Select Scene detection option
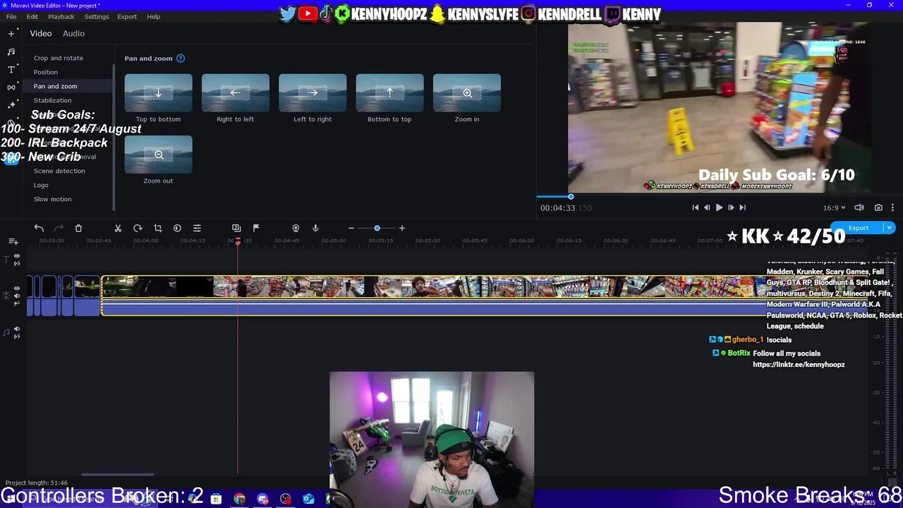Screen dimensions: 903x508 pos(59,171)
